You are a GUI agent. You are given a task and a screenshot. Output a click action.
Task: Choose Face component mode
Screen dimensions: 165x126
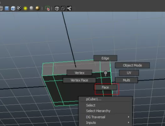coord(105,87)
